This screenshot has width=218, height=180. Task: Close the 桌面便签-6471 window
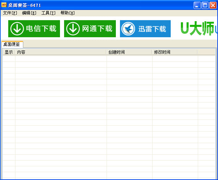click(213, 5)
